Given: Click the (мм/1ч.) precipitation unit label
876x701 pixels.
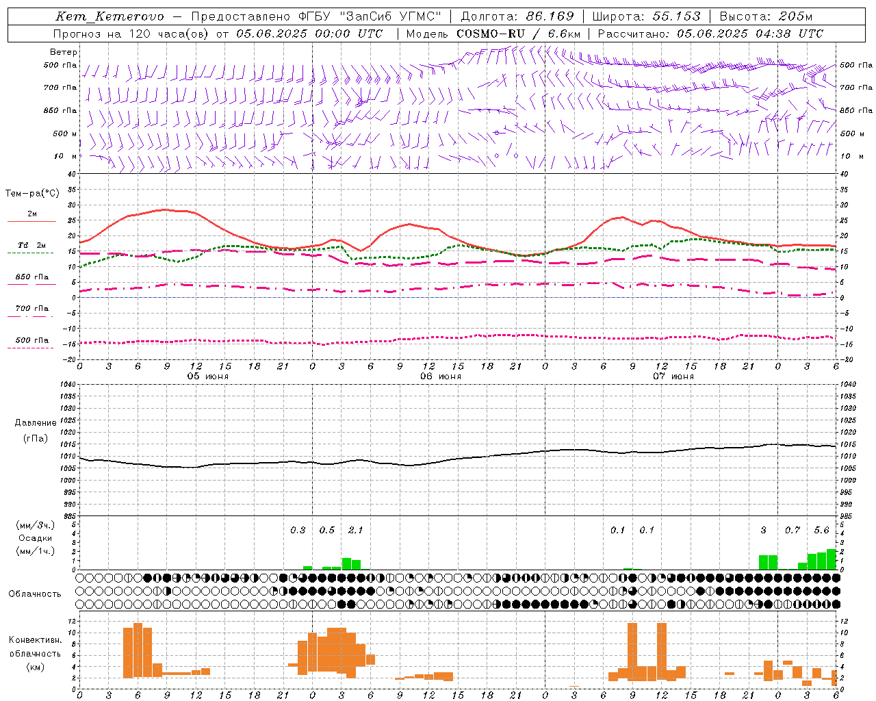Looking at the screenshot, I should [36, 551].
